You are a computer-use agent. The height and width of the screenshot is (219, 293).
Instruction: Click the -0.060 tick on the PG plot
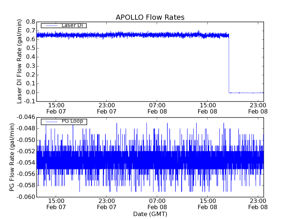[x=26, y=197]
